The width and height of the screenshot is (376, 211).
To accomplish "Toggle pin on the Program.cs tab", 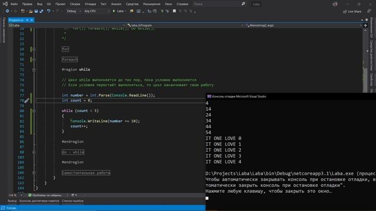I will [27, 20].
